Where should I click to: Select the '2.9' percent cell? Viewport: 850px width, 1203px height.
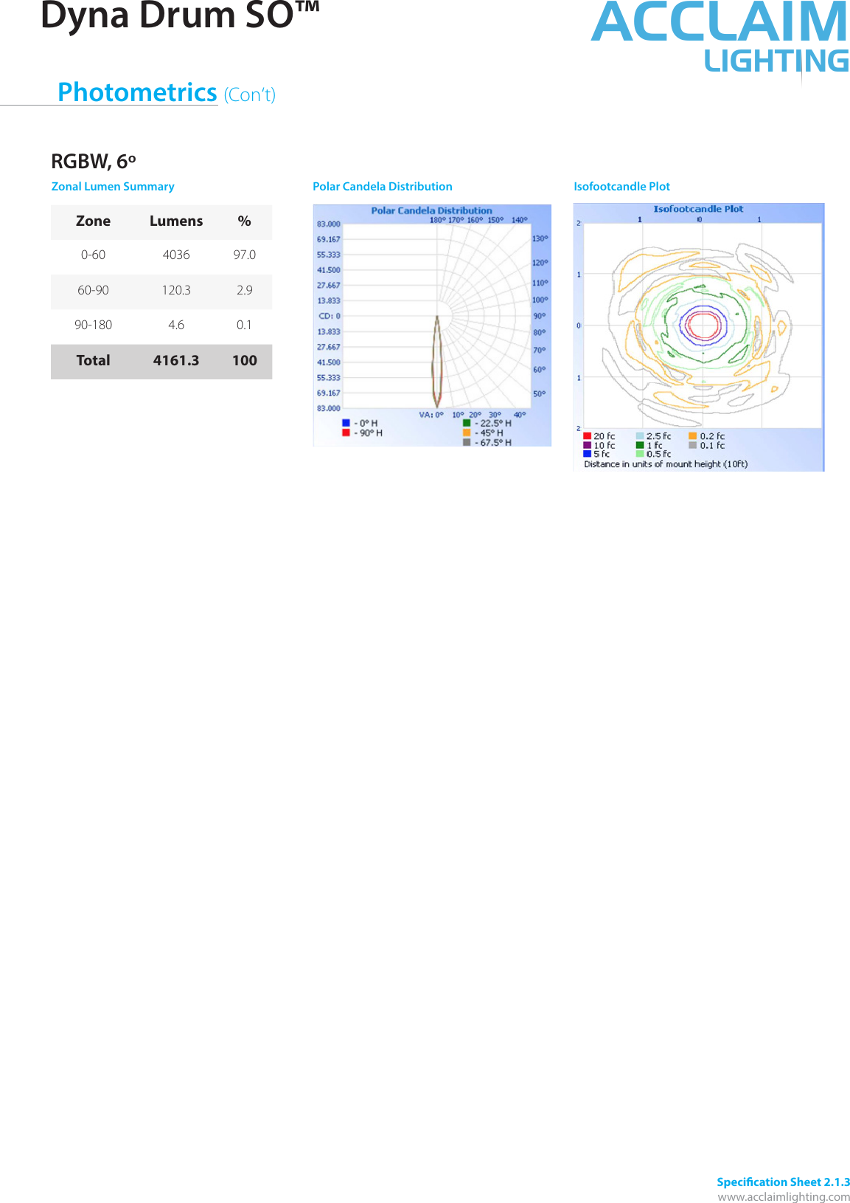(245, 291)
